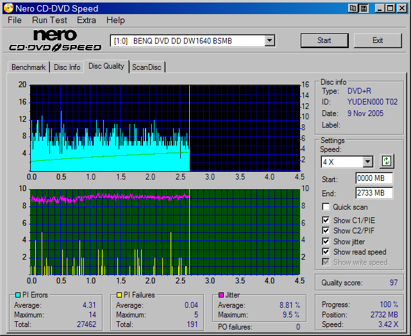The width and height of the screenshot is (411, 336).
Task: Click the save floppy disk icon in title bar
Action: point(364,8)
